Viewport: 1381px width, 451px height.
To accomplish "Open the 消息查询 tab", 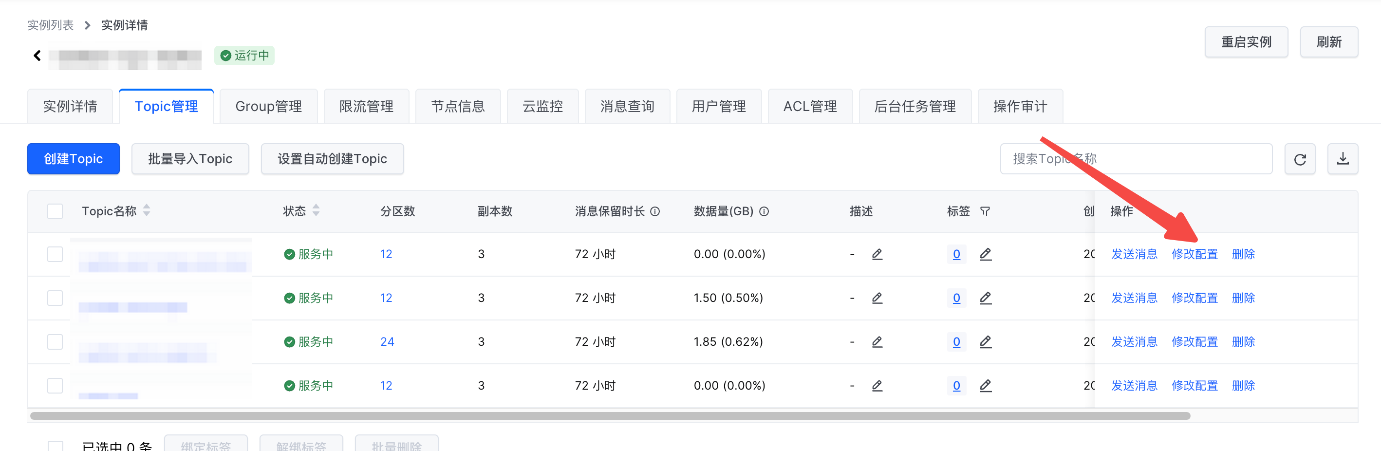I will point(627,106).
